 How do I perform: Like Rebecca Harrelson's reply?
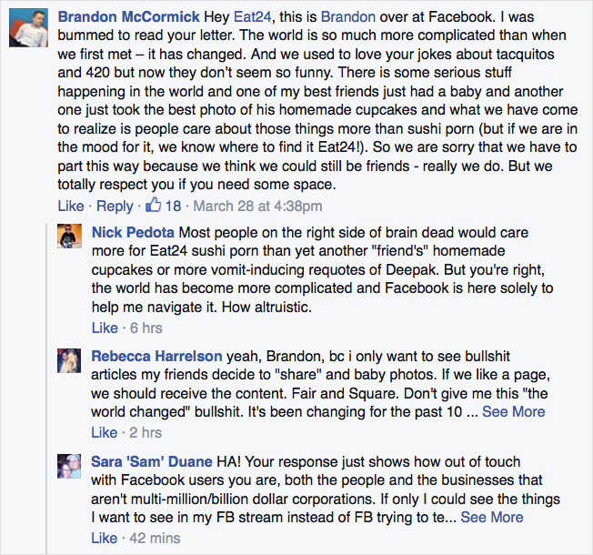click(105, 432)
